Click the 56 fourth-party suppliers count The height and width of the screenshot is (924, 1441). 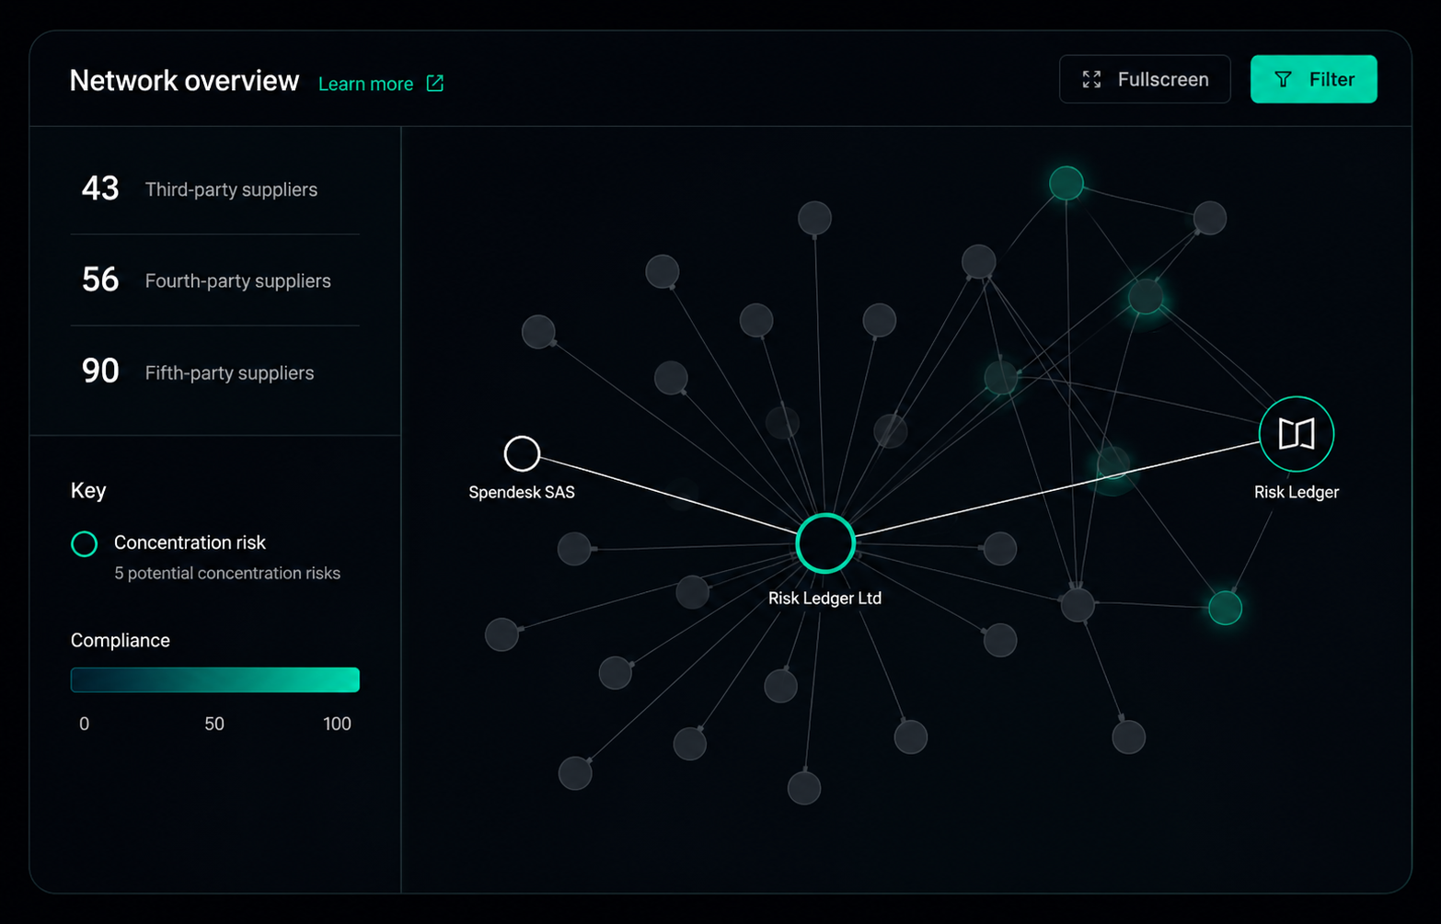coord(100,279)
